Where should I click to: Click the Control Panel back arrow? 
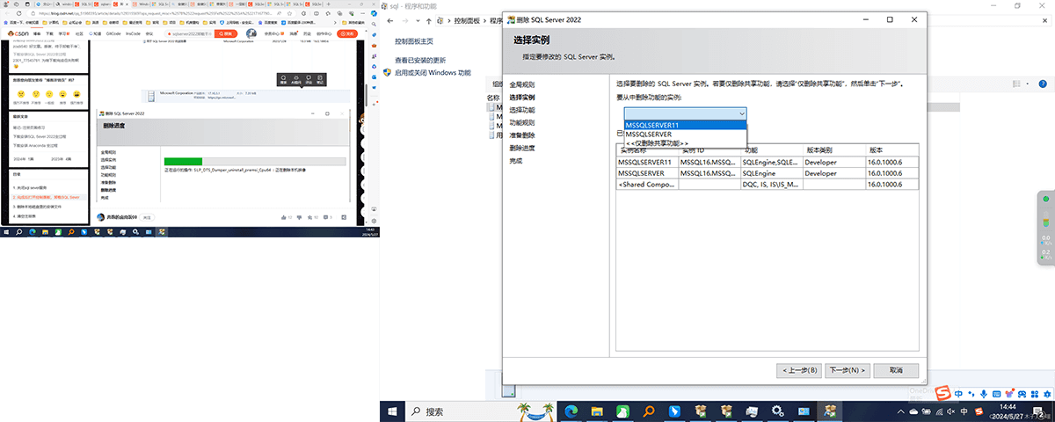(390, 20)
